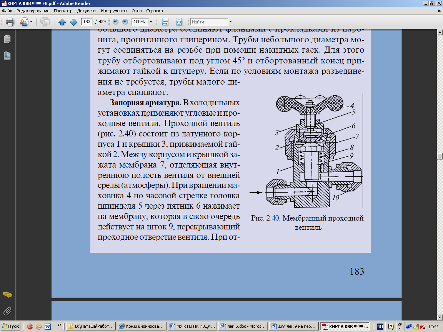Viewport: 443px width, 332px height.
Task: Switch to Кондиционирова... browser taskbar button
Action: pos(142,326)
